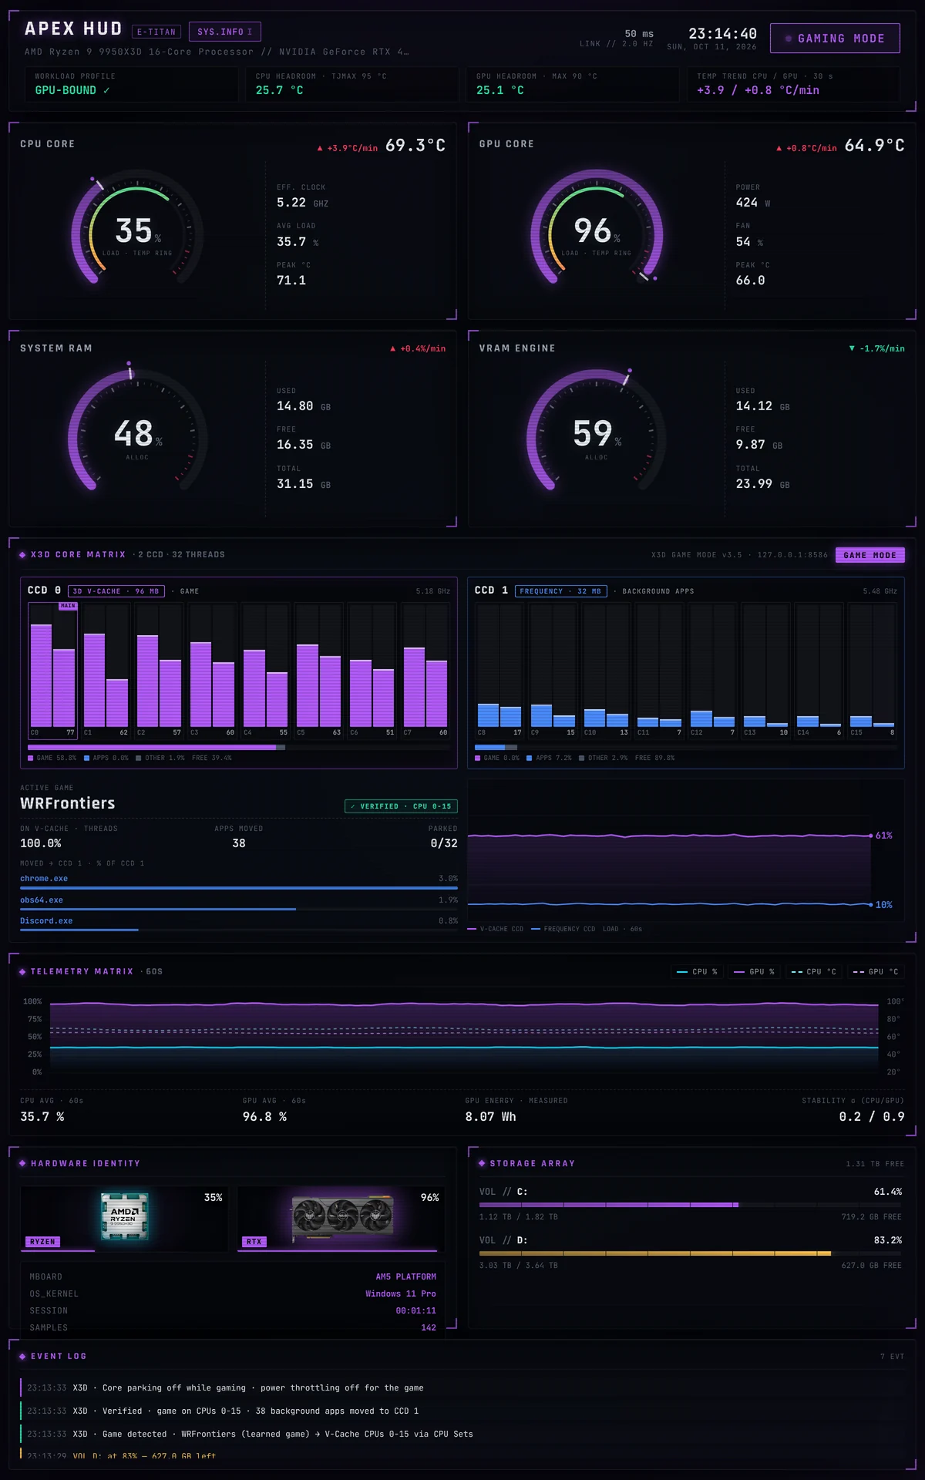
Task: Click the E-TITAN badge
Action: click(156, 32)
